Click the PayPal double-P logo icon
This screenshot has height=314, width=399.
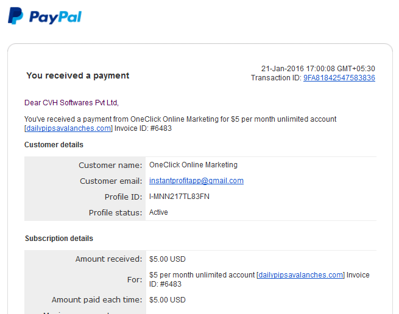tap(15, 16)
